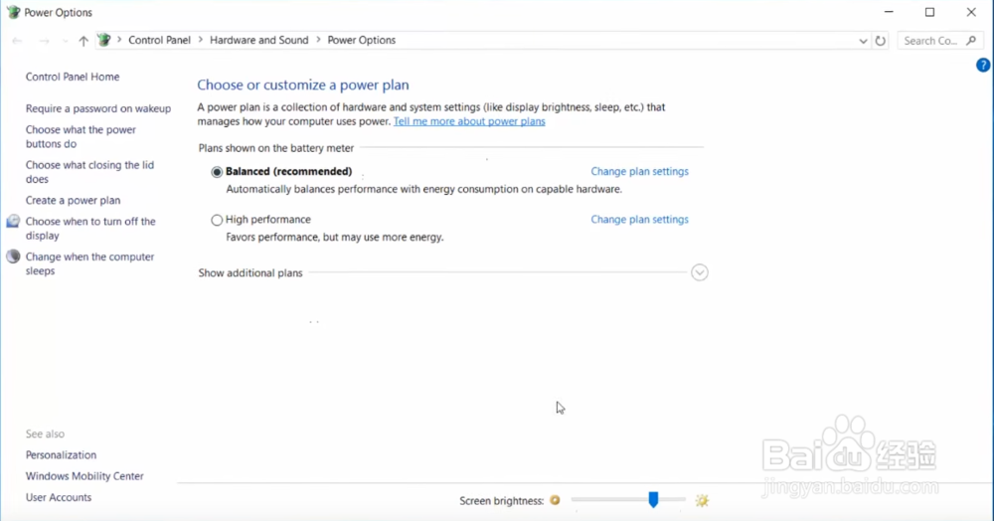The width and height of the screenshot is (994, 521).
Task: Click the back navigation arrow
Action: pos(17,41)
